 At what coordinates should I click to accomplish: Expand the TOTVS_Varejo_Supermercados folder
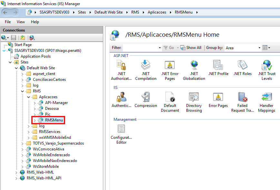point(22,144)
